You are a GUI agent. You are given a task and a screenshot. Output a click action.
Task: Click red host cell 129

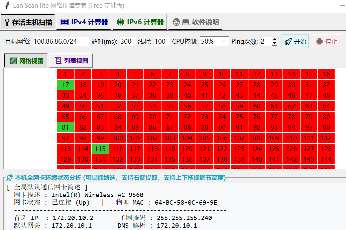(x=66, y=159)
